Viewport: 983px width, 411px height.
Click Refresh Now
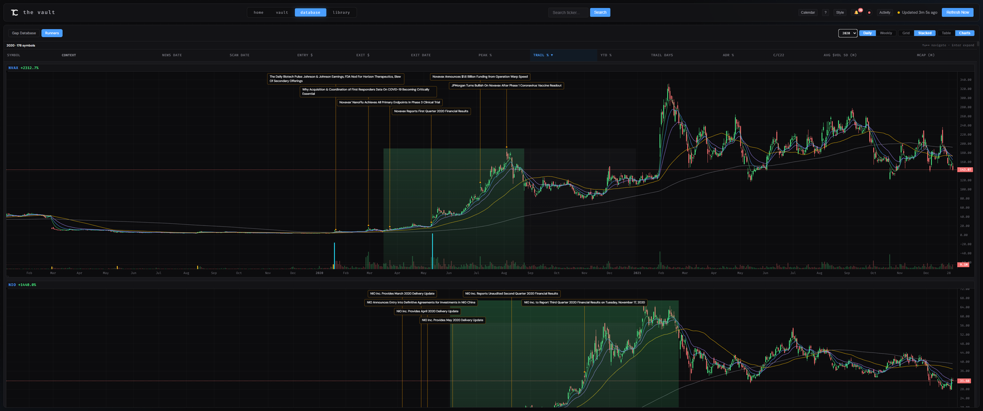[957, 13]
